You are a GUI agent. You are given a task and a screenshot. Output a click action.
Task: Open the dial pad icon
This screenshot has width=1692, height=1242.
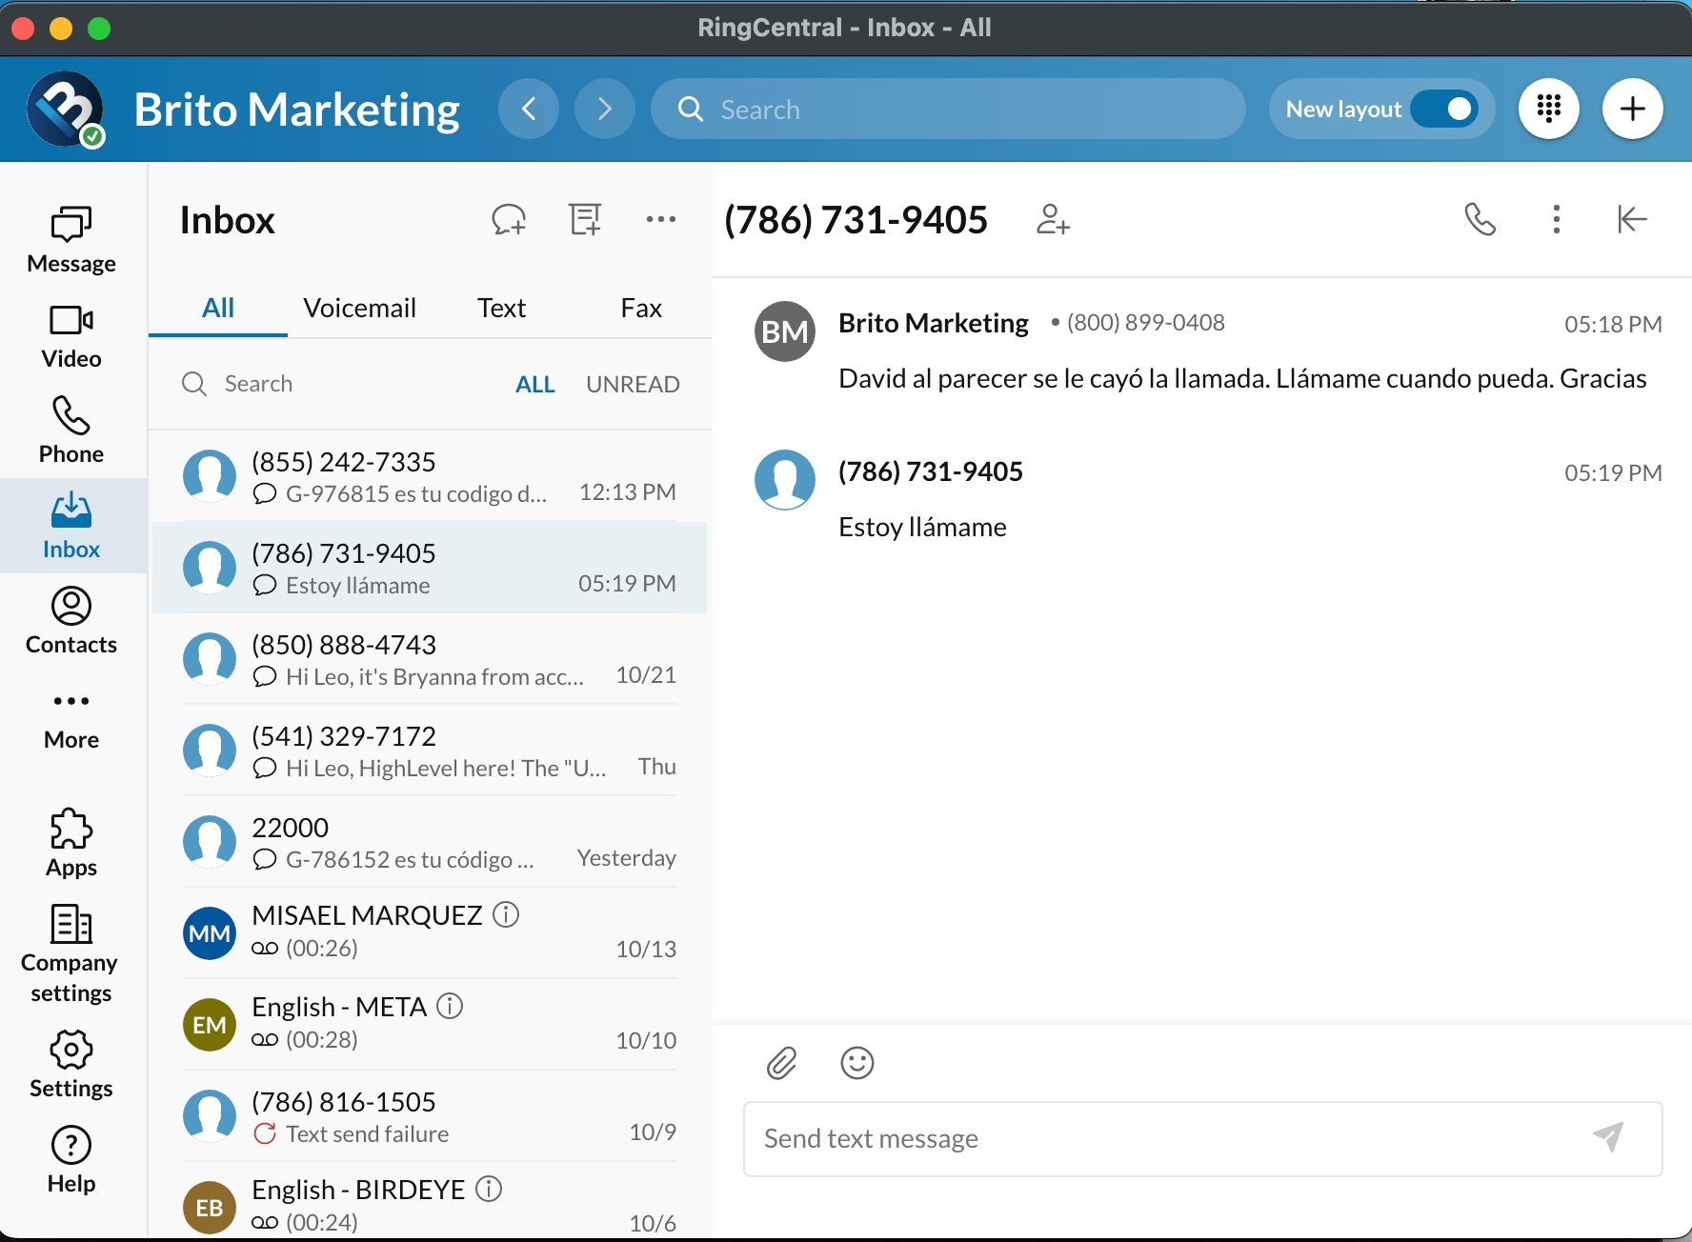[1549, 109]
